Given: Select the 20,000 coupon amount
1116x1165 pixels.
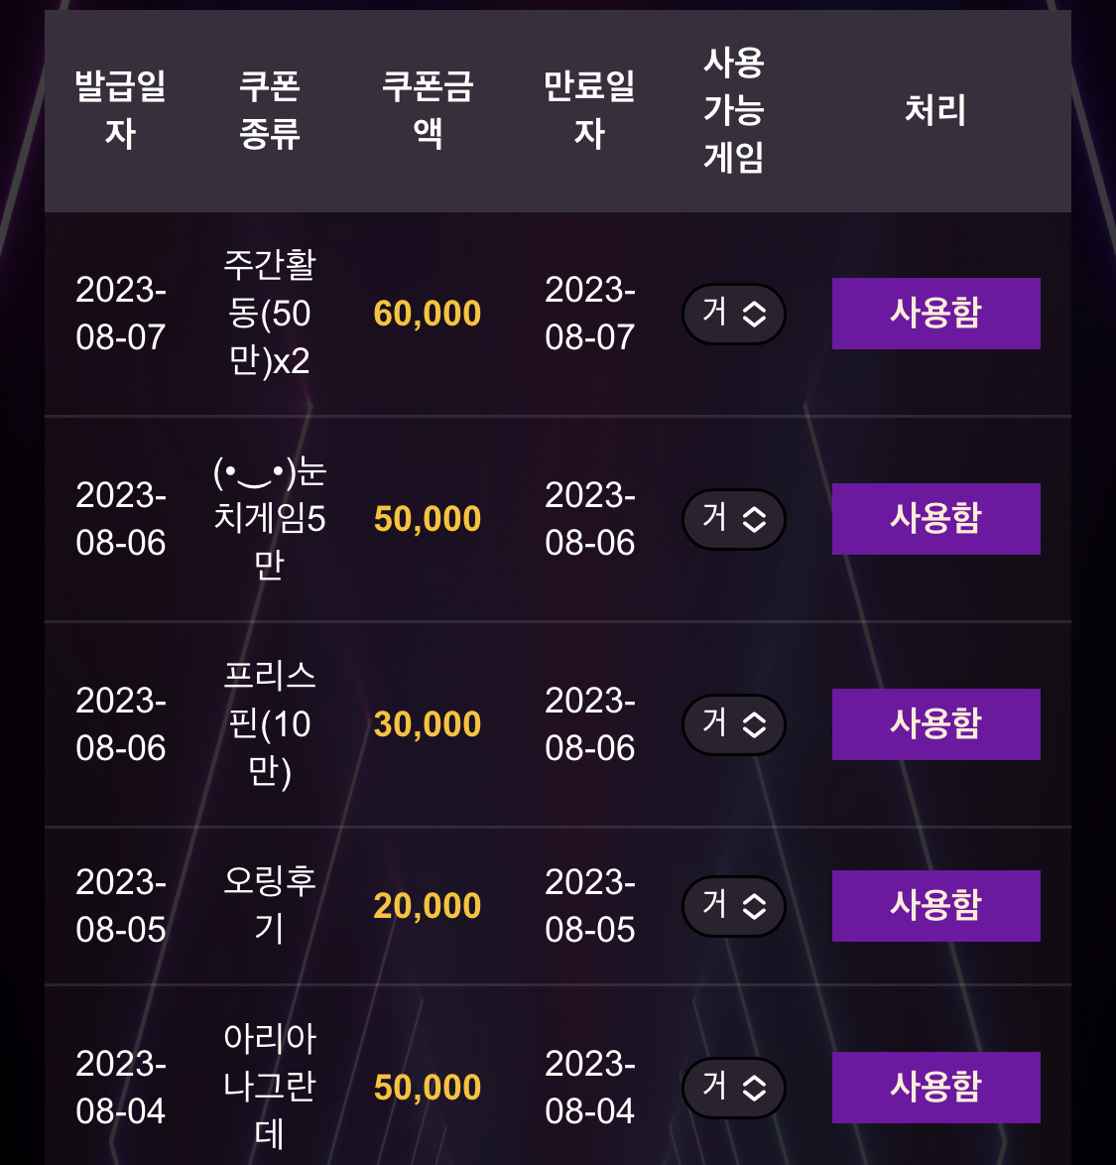Looking at the screenshot, I should pyautogui.click(x=428, y=906).
